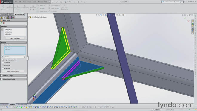Cancel the Weld Bead with red X
The width and height of the screenshot is (197, 111).
coord(4,23)
